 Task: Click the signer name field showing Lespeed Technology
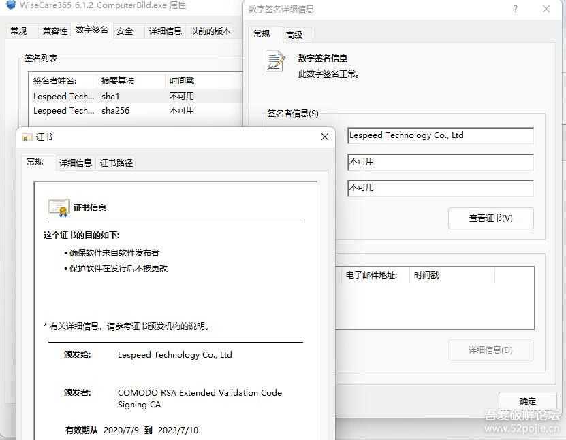click(x=439, y=135)
